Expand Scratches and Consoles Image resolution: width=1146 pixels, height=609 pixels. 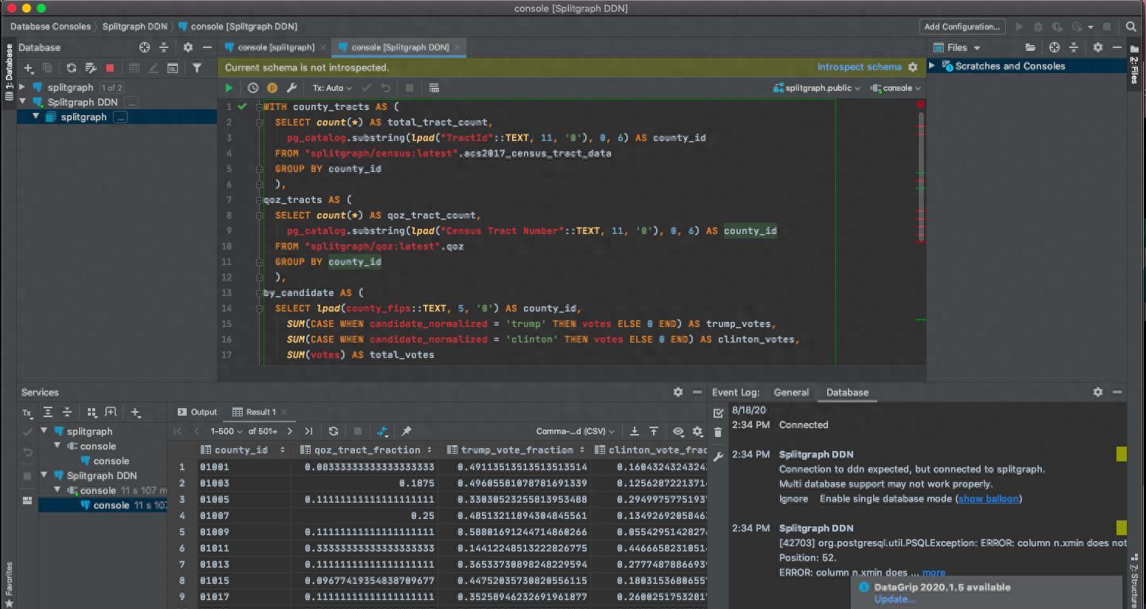[x=932, y=66]
